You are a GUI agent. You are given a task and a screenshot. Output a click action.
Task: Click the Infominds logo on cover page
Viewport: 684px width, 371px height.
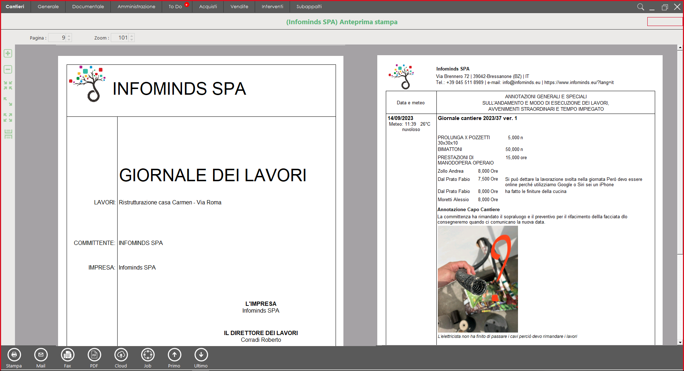point(87,84)
